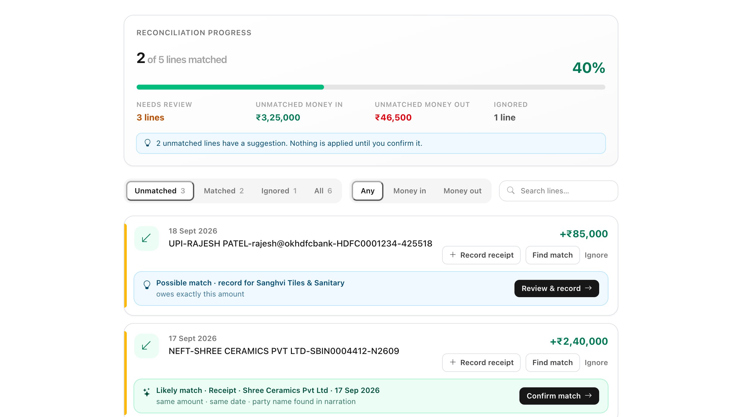
Task: Click the '3 lines' needs review value
Action: coord(150,117)
